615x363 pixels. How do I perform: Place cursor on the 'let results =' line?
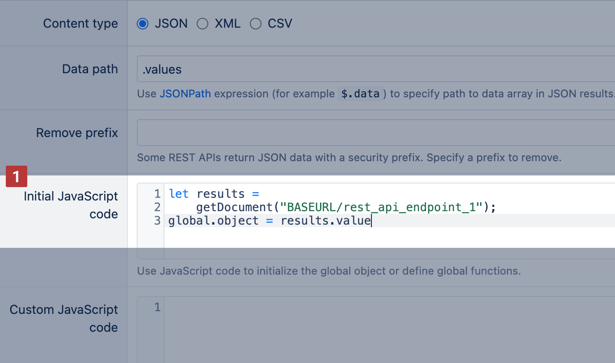coord(214,194)
